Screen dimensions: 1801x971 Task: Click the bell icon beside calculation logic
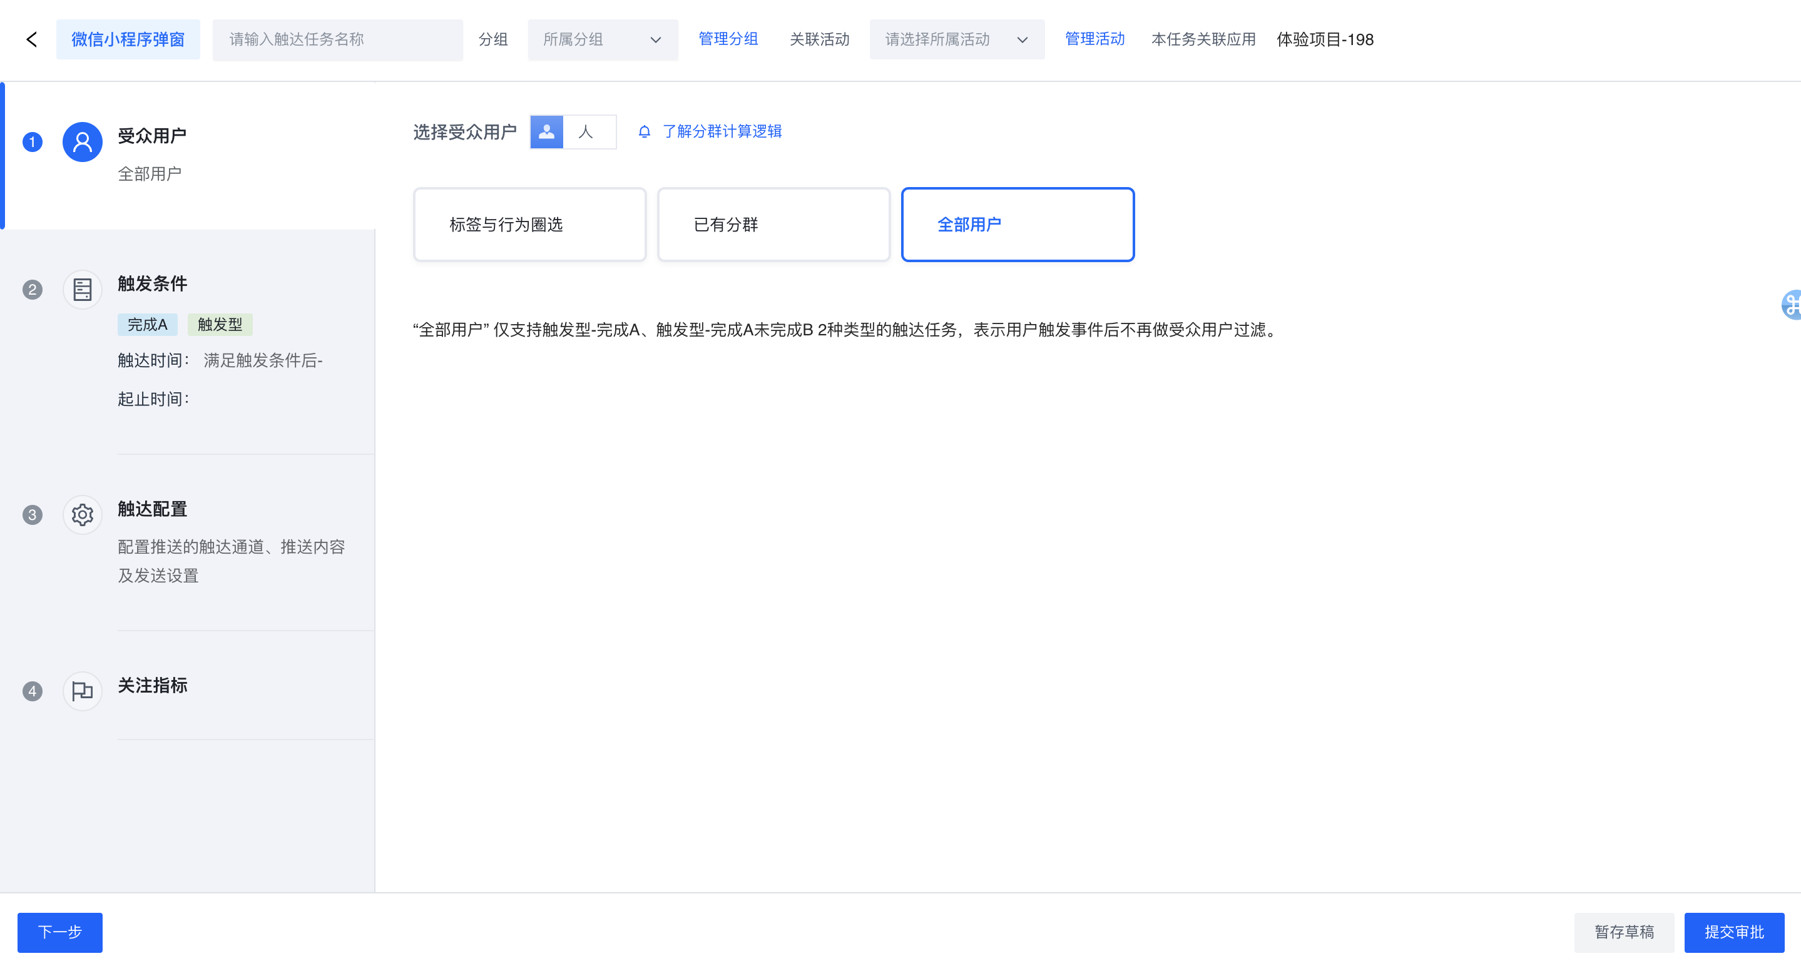coord(645,131)
